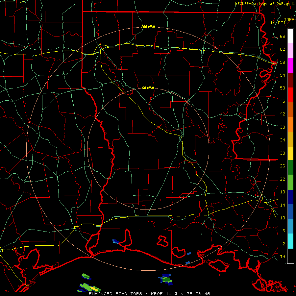Click the black TH legend swatch
Viewport: 296px width, 296px height.
[x=290, y=256]
